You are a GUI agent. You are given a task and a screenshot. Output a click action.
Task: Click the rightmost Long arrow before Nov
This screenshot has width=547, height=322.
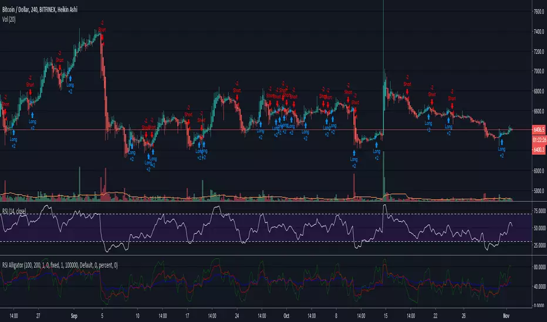pyautogui.click(x=501, y=143)
